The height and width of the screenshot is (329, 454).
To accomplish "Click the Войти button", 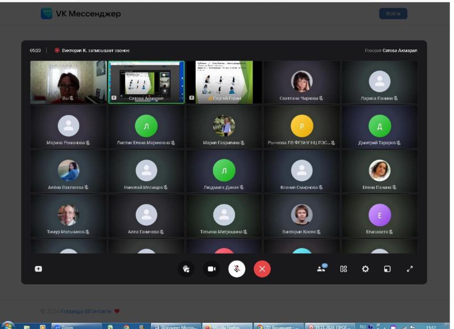I will click(x=393, y=14).
